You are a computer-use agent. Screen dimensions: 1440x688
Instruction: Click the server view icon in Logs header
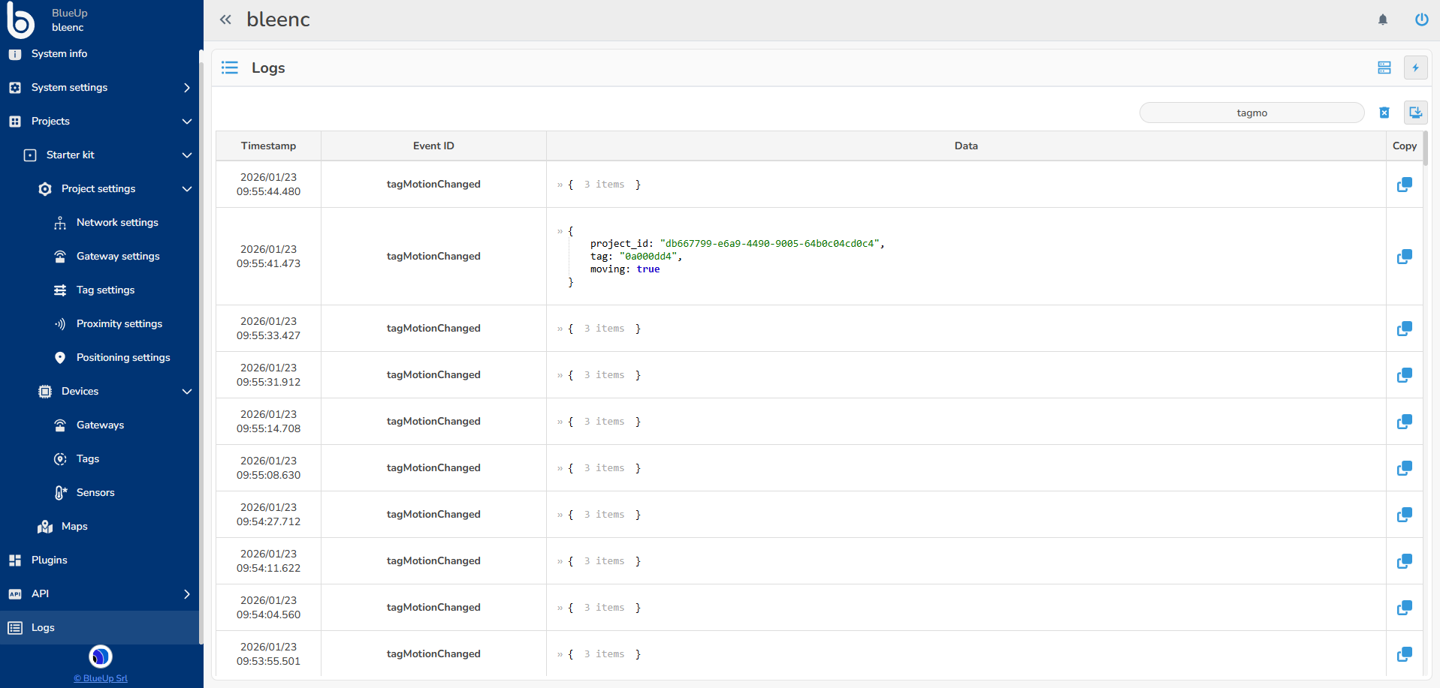(x=1384, y=68)
